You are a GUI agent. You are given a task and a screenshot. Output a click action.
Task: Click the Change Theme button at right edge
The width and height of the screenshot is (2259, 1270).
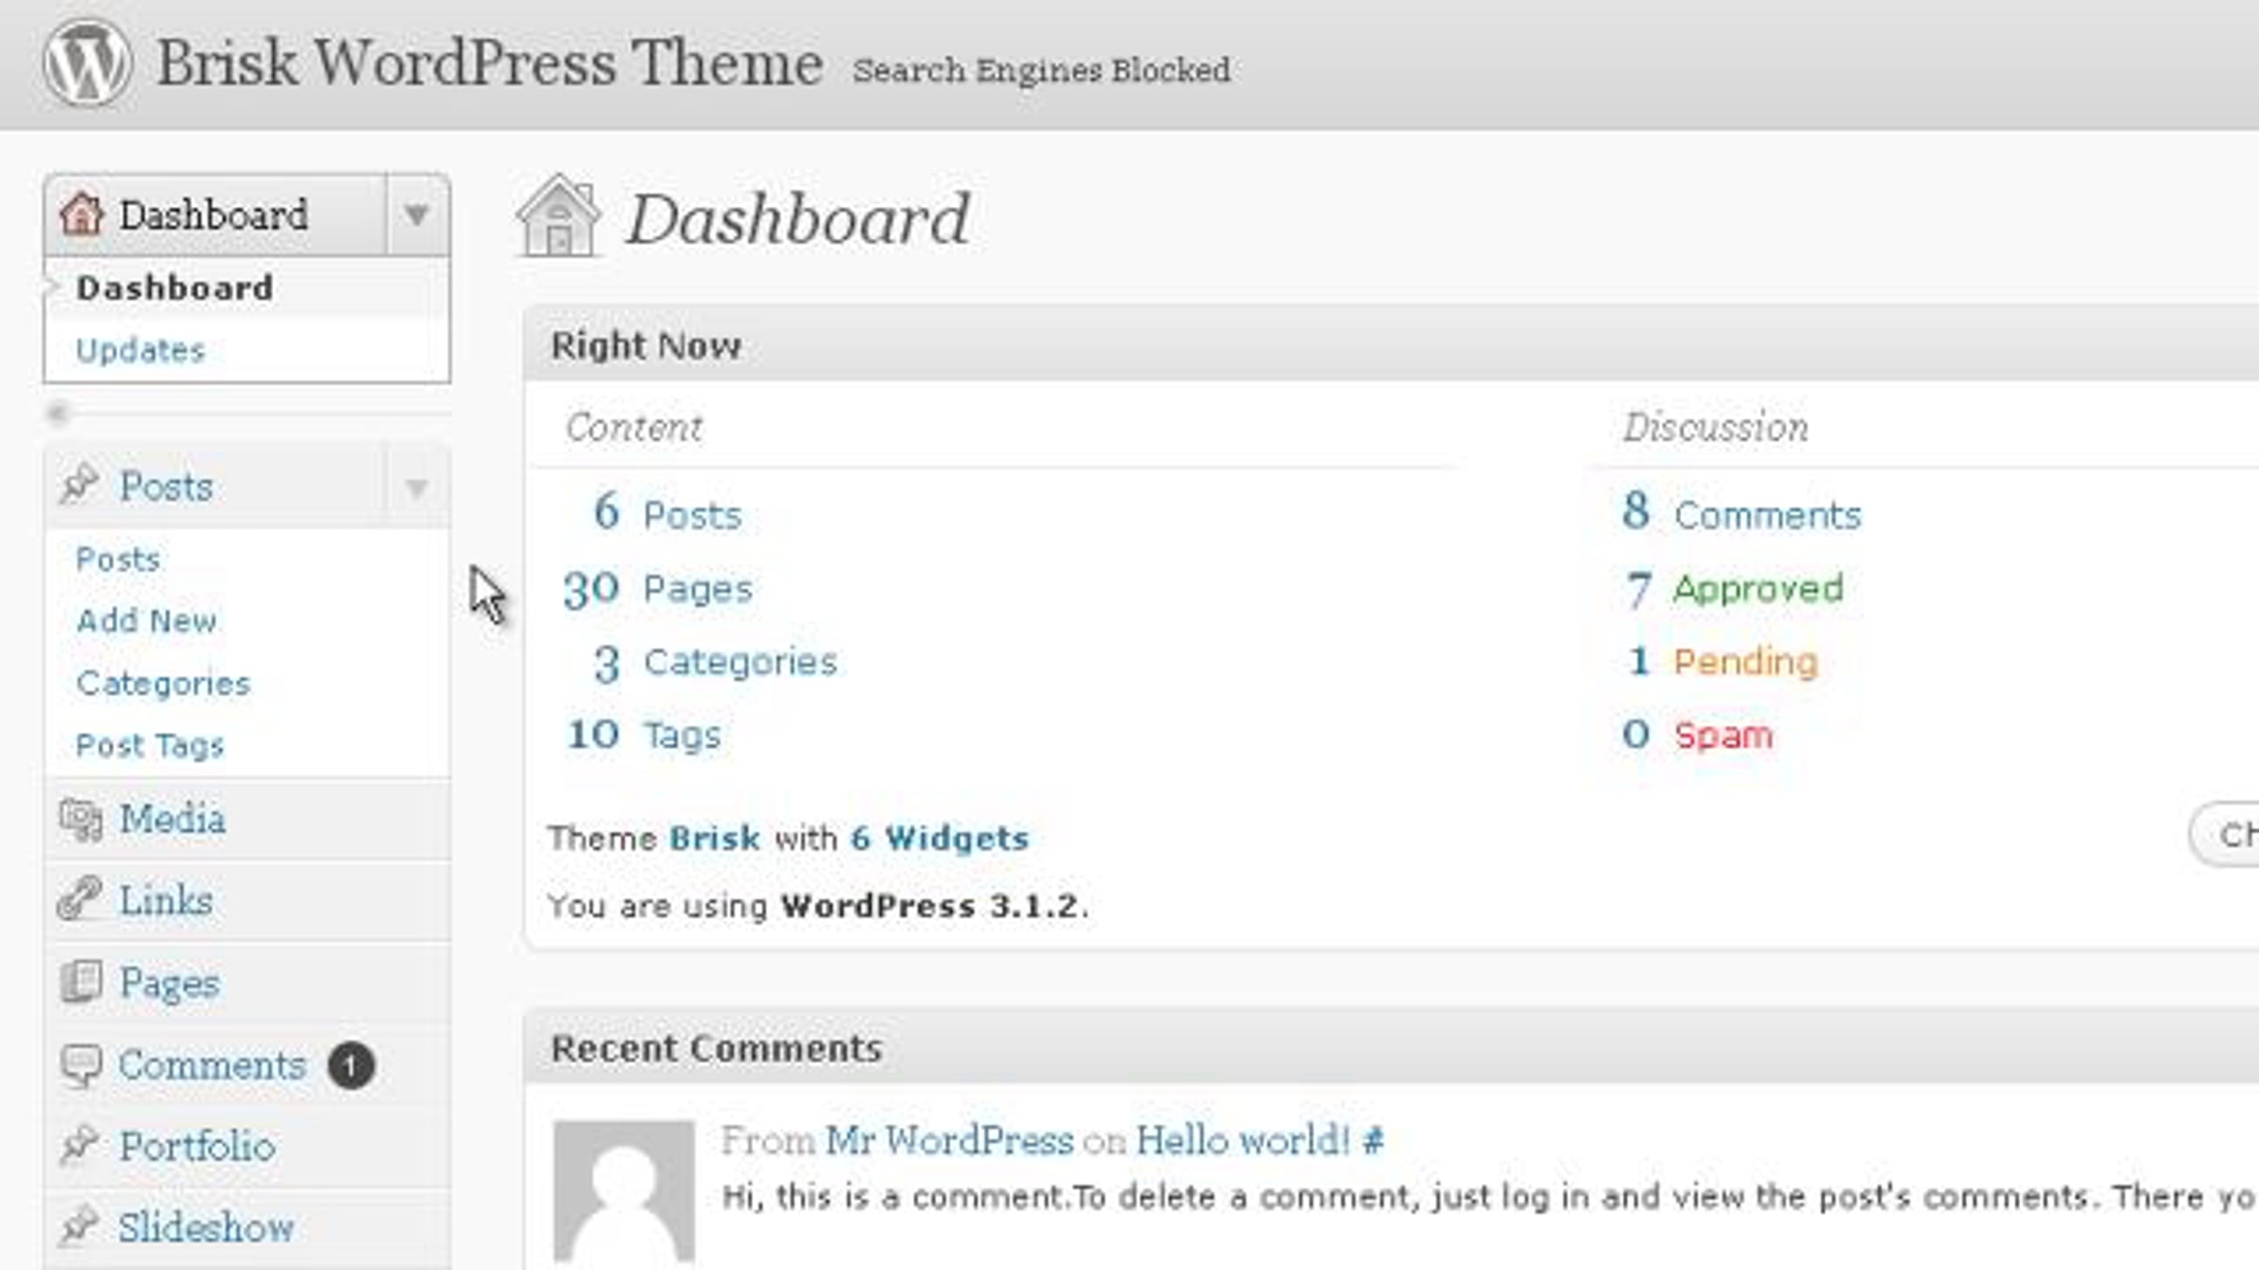tap(2225, 834)
